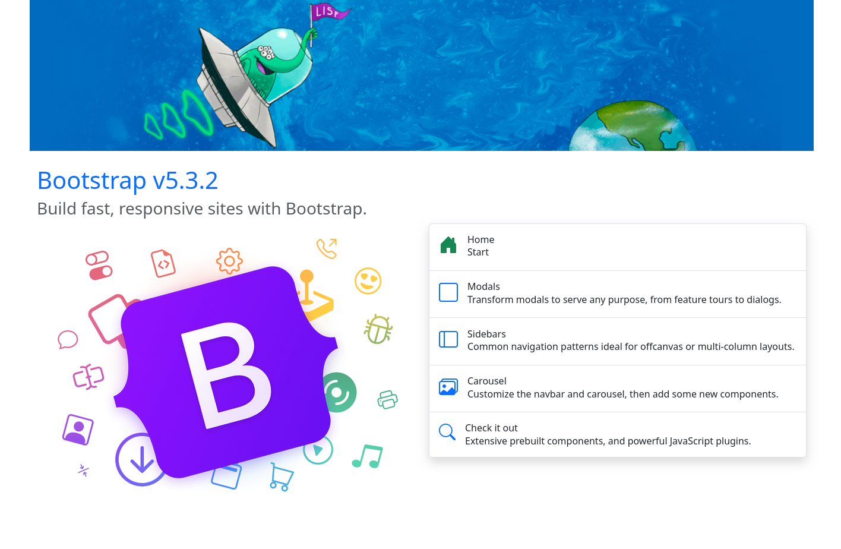Click the 'Start' subtitle under Home
This screenshot has width=841, height=549.
[478, 253]
